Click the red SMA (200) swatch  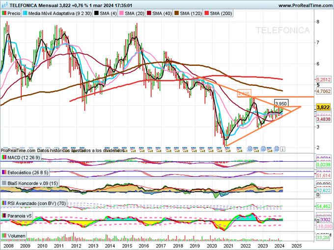pyautogui.click(x=207, y=13)
